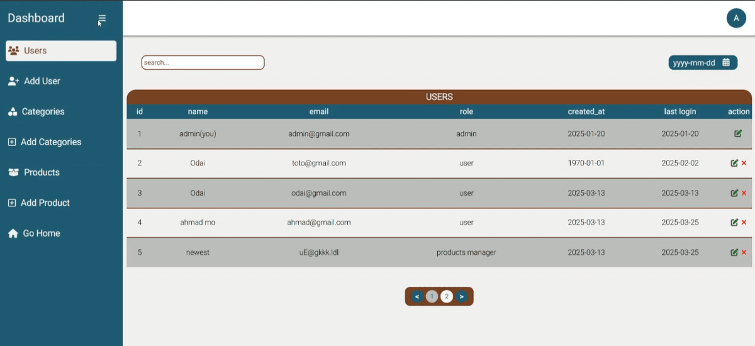This screenshot has width=755, height=346.
Task: Go to Add User page
Action: point(42,81)
